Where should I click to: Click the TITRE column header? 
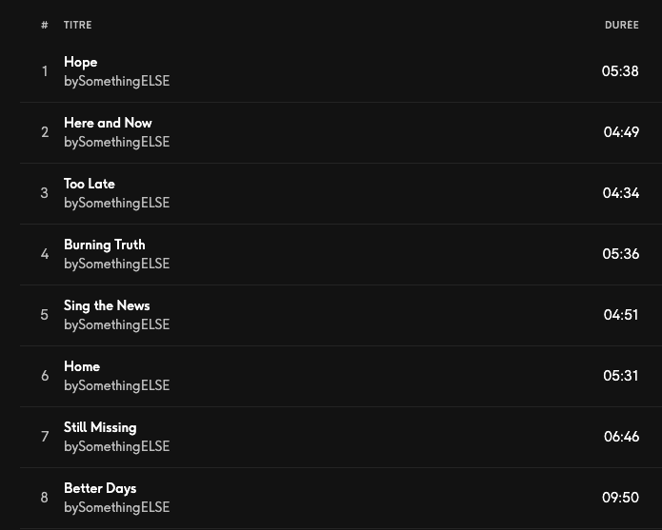tap(78, 25)
